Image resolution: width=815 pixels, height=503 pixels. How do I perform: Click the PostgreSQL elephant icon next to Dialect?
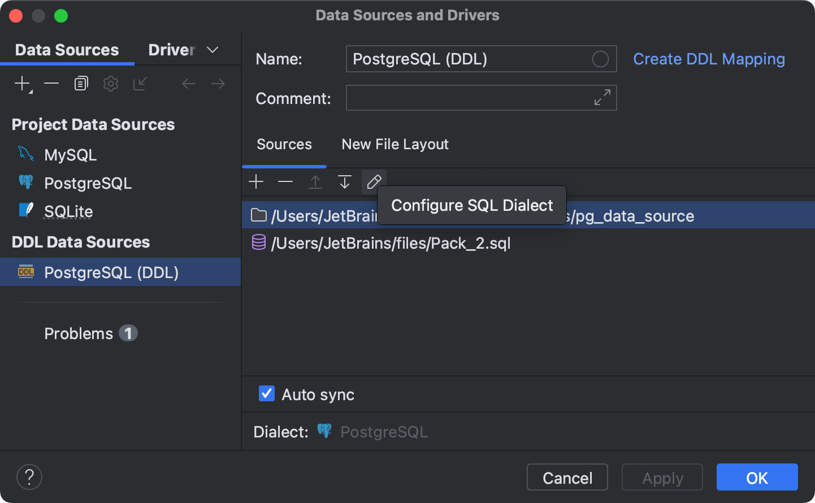click(325, 431)
